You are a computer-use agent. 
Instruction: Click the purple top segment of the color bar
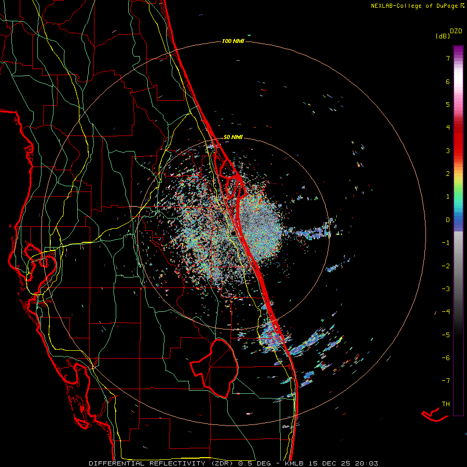coord(458,51)
